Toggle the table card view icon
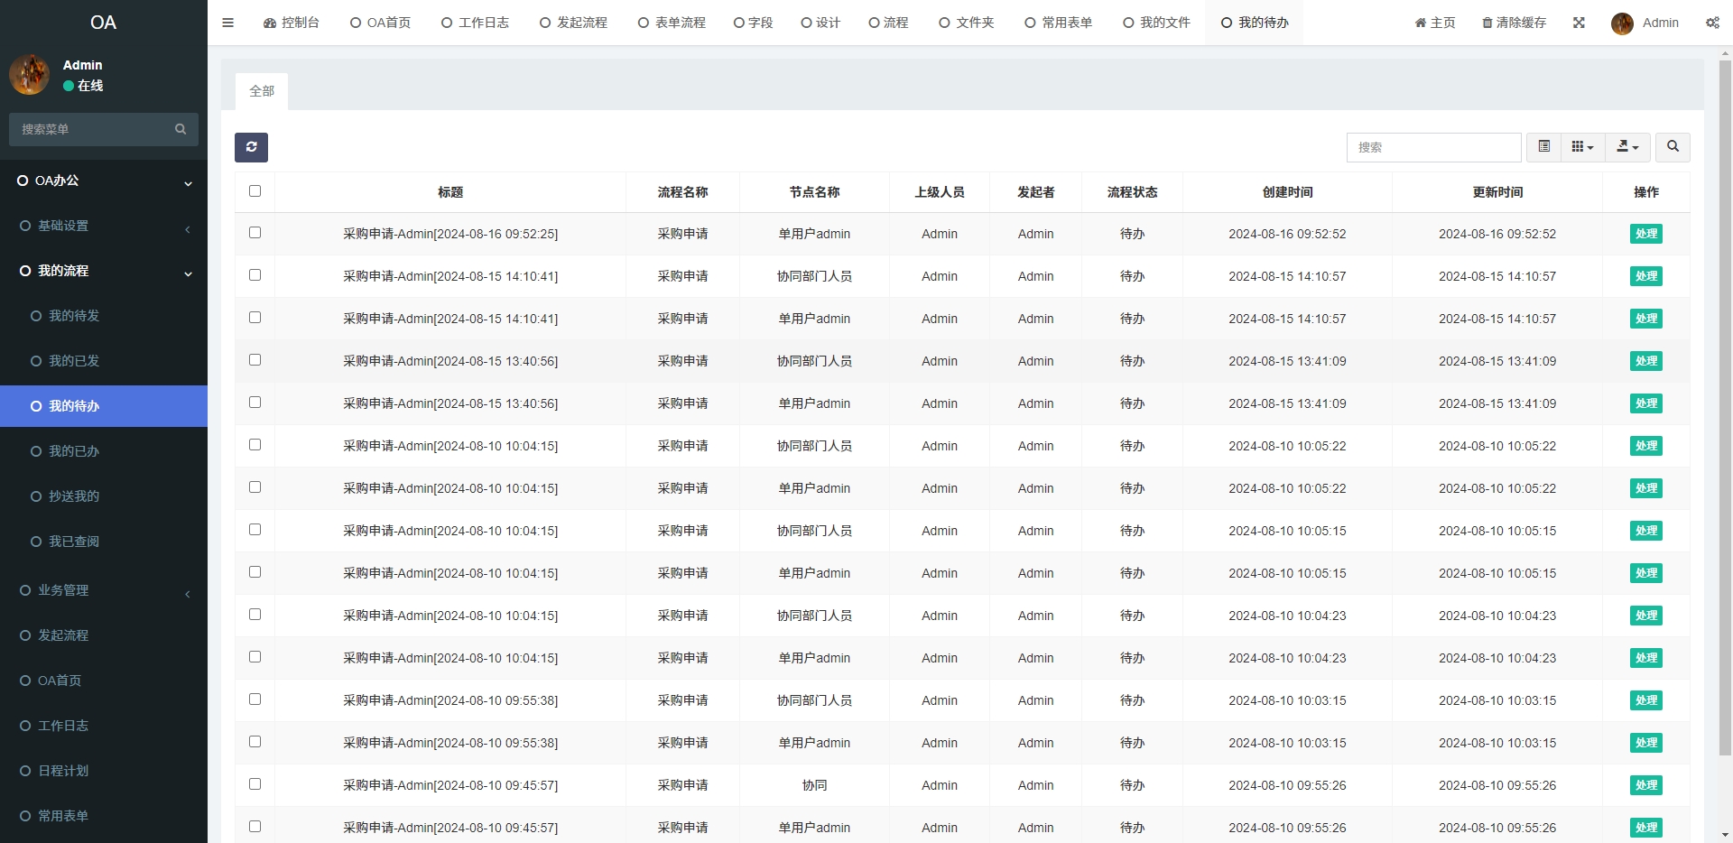The width and height of the screenshot is (1733, 843). [x=1543, y=146]
